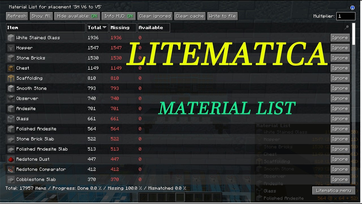Image resolution: width=362 pixels, height=204 pixels.
Task: Sort by Item column header
Action: pyautogui.click(x=46, y=27)
